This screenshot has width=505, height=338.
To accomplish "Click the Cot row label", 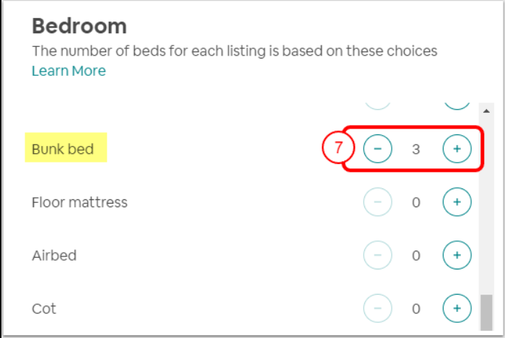I will tap(44, 308).
